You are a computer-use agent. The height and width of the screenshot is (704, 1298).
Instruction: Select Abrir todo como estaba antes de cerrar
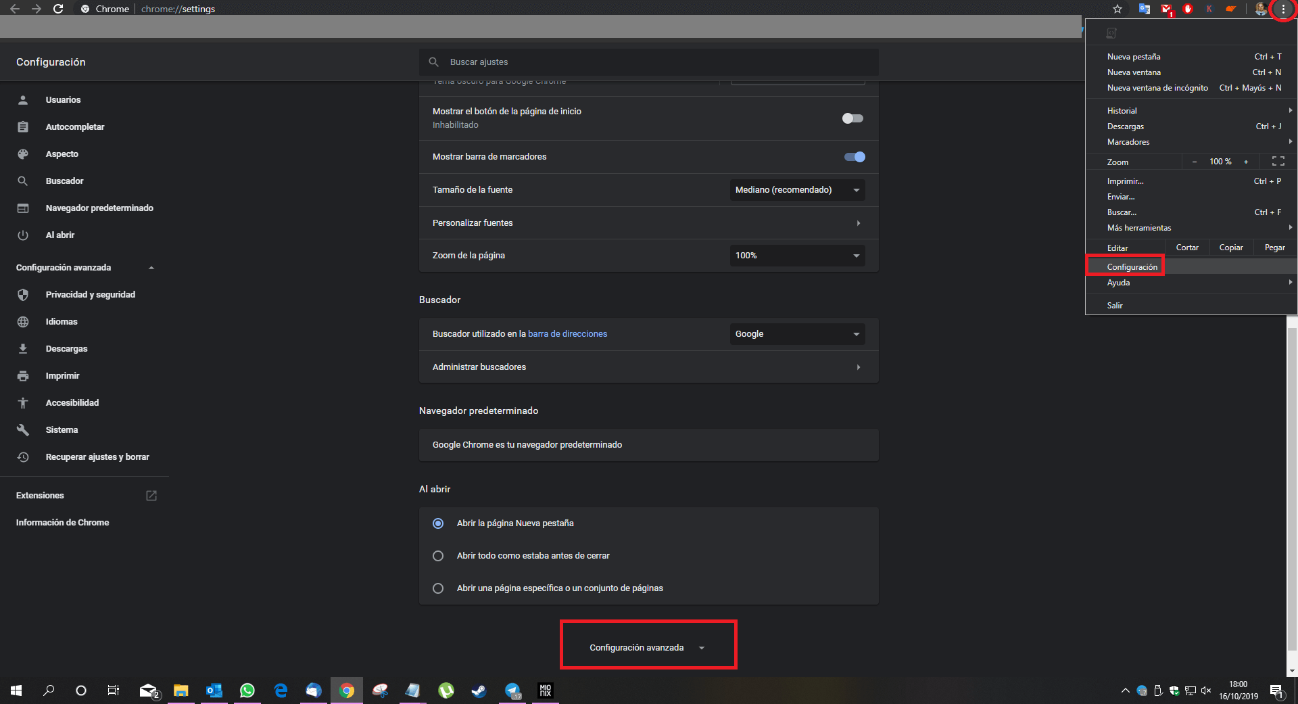point(438,555)
